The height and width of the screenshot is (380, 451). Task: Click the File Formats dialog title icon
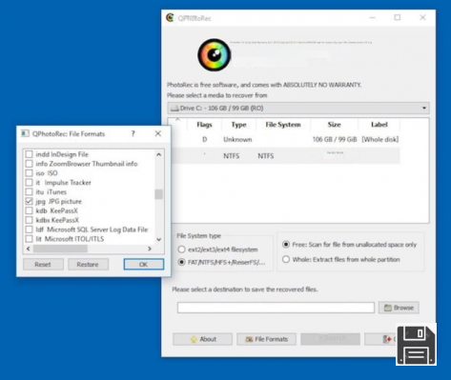pos(25,133)
